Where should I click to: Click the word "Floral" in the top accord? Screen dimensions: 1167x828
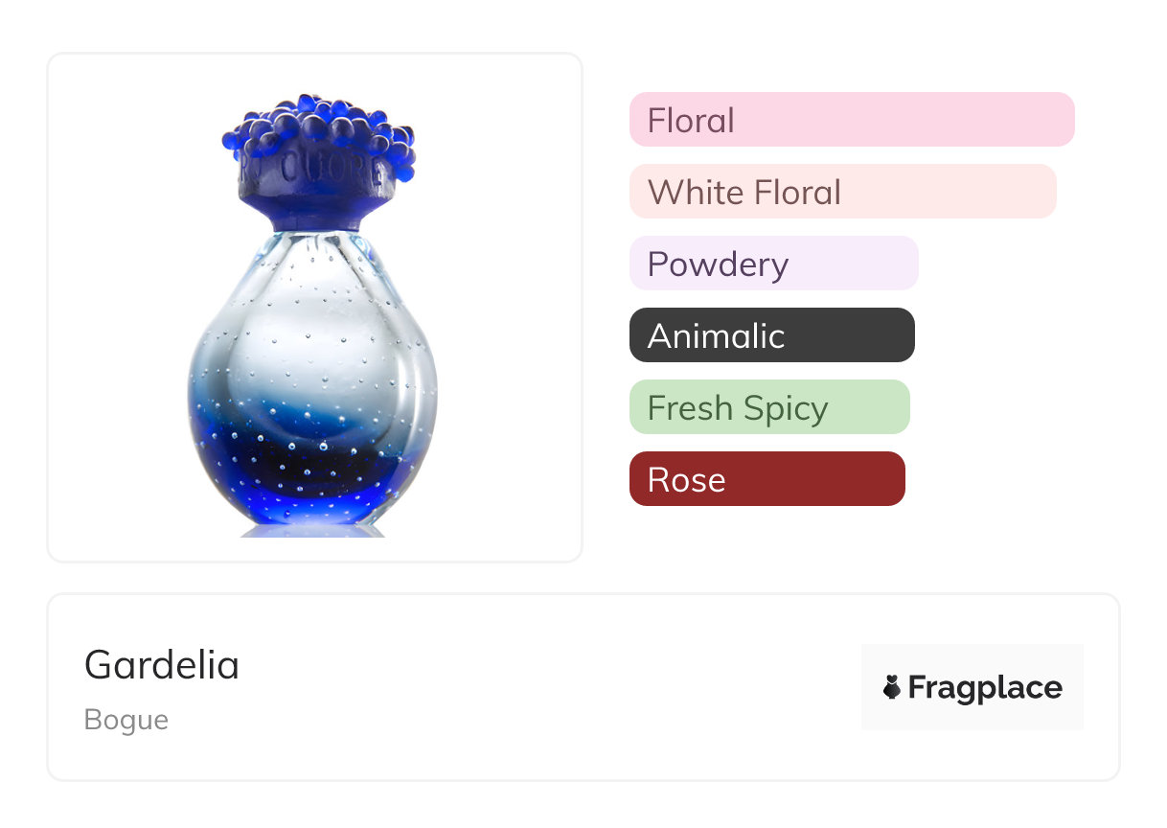click(691, 121)
